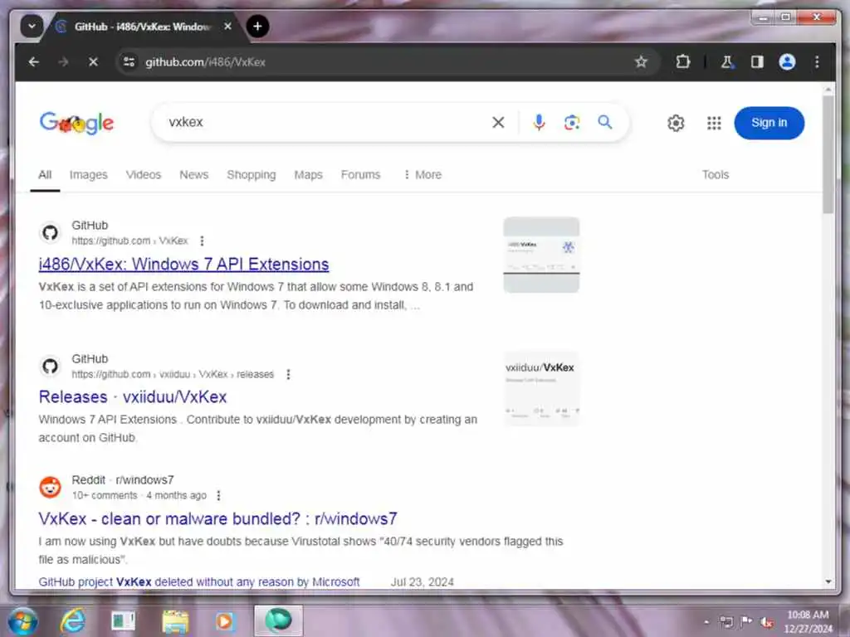Click the Sign in button
Viewport: 850px width, 637px height.
pos(769,123)
